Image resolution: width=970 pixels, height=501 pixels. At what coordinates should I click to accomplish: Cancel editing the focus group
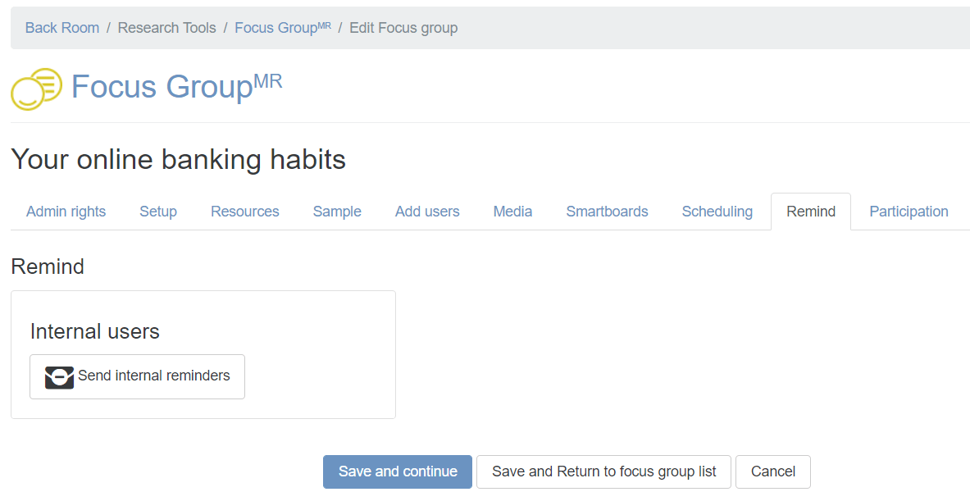[772, 472]
